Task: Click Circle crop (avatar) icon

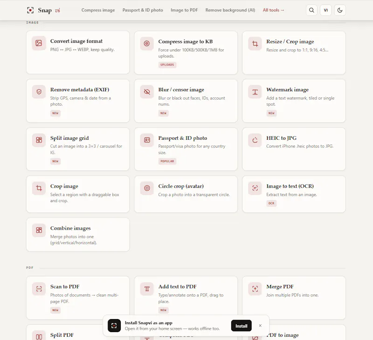Action: [x=147, y=188]
